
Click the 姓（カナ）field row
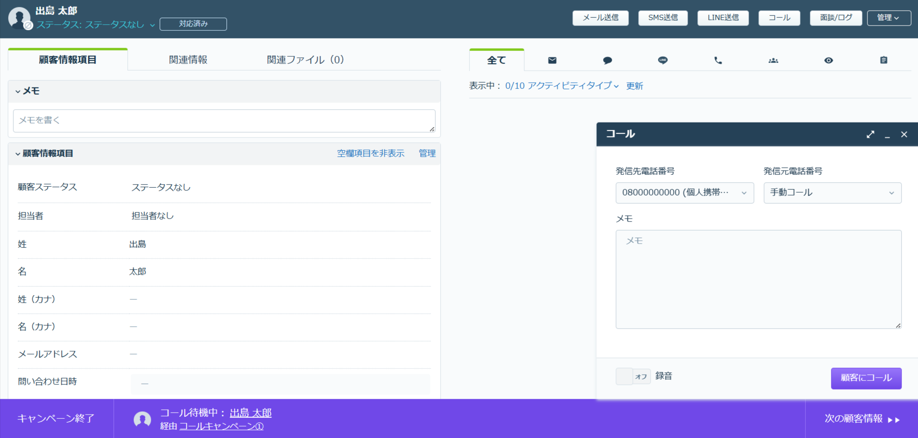[224, 300]
